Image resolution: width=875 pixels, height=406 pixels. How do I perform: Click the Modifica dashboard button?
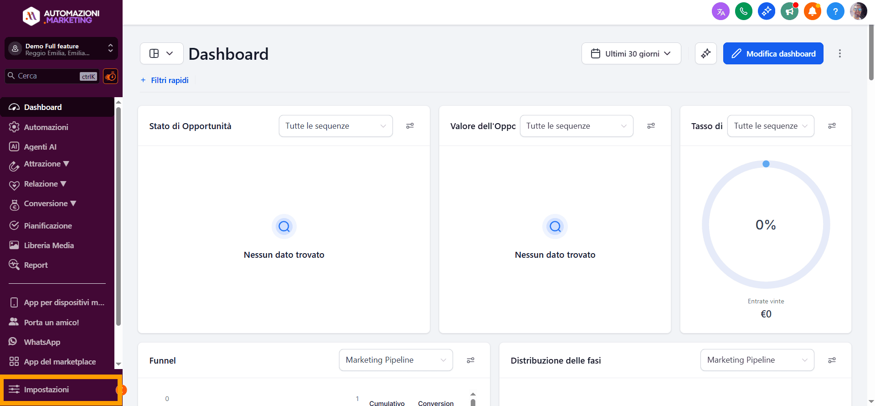(x=773, y=54)
